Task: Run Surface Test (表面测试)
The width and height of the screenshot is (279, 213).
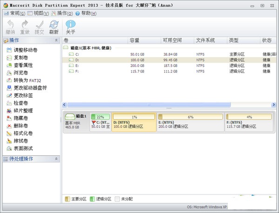Action: coord(20,148)
